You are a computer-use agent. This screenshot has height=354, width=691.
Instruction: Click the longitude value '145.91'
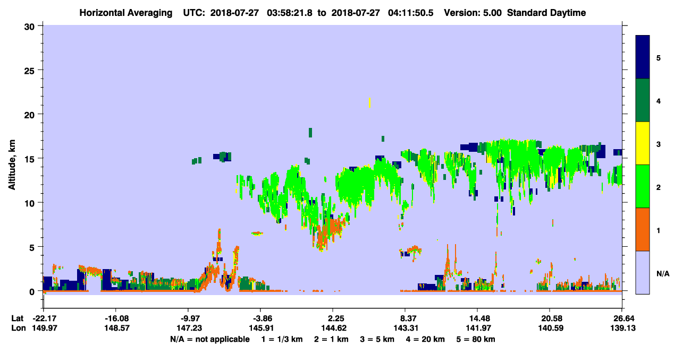[261, 328]
